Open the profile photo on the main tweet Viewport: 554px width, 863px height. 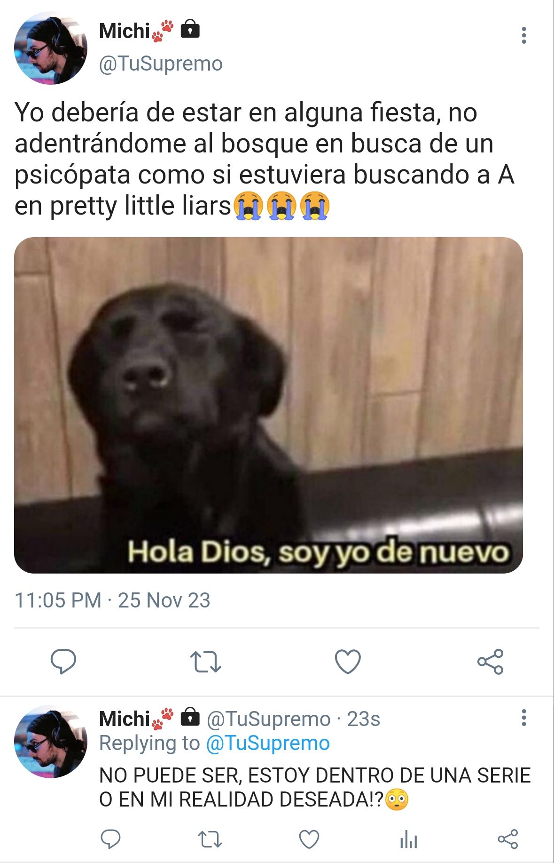51,48
